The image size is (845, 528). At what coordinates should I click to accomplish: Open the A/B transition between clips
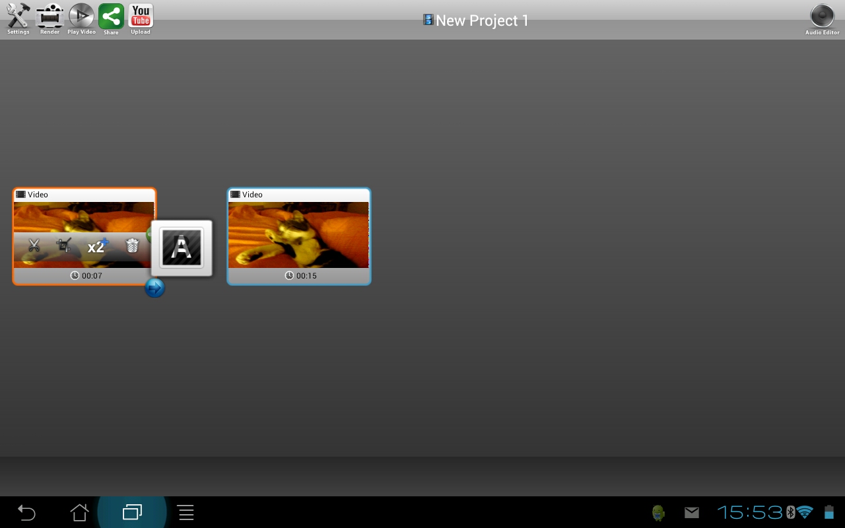(x=182, y=248)
